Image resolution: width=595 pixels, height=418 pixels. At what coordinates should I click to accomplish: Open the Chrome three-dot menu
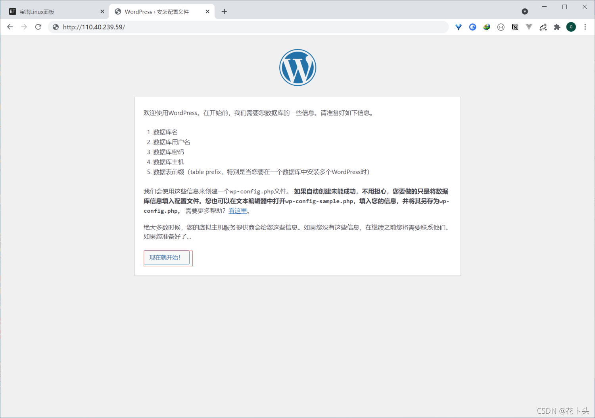pyautogui.click(x=585, y=27)
